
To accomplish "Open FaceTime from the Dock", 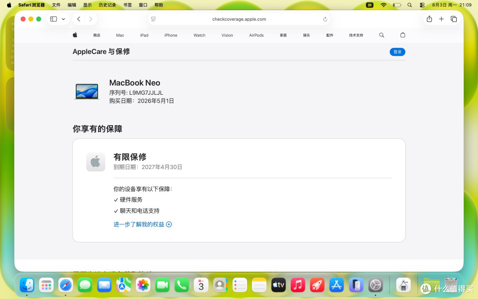I will (162, 285).
